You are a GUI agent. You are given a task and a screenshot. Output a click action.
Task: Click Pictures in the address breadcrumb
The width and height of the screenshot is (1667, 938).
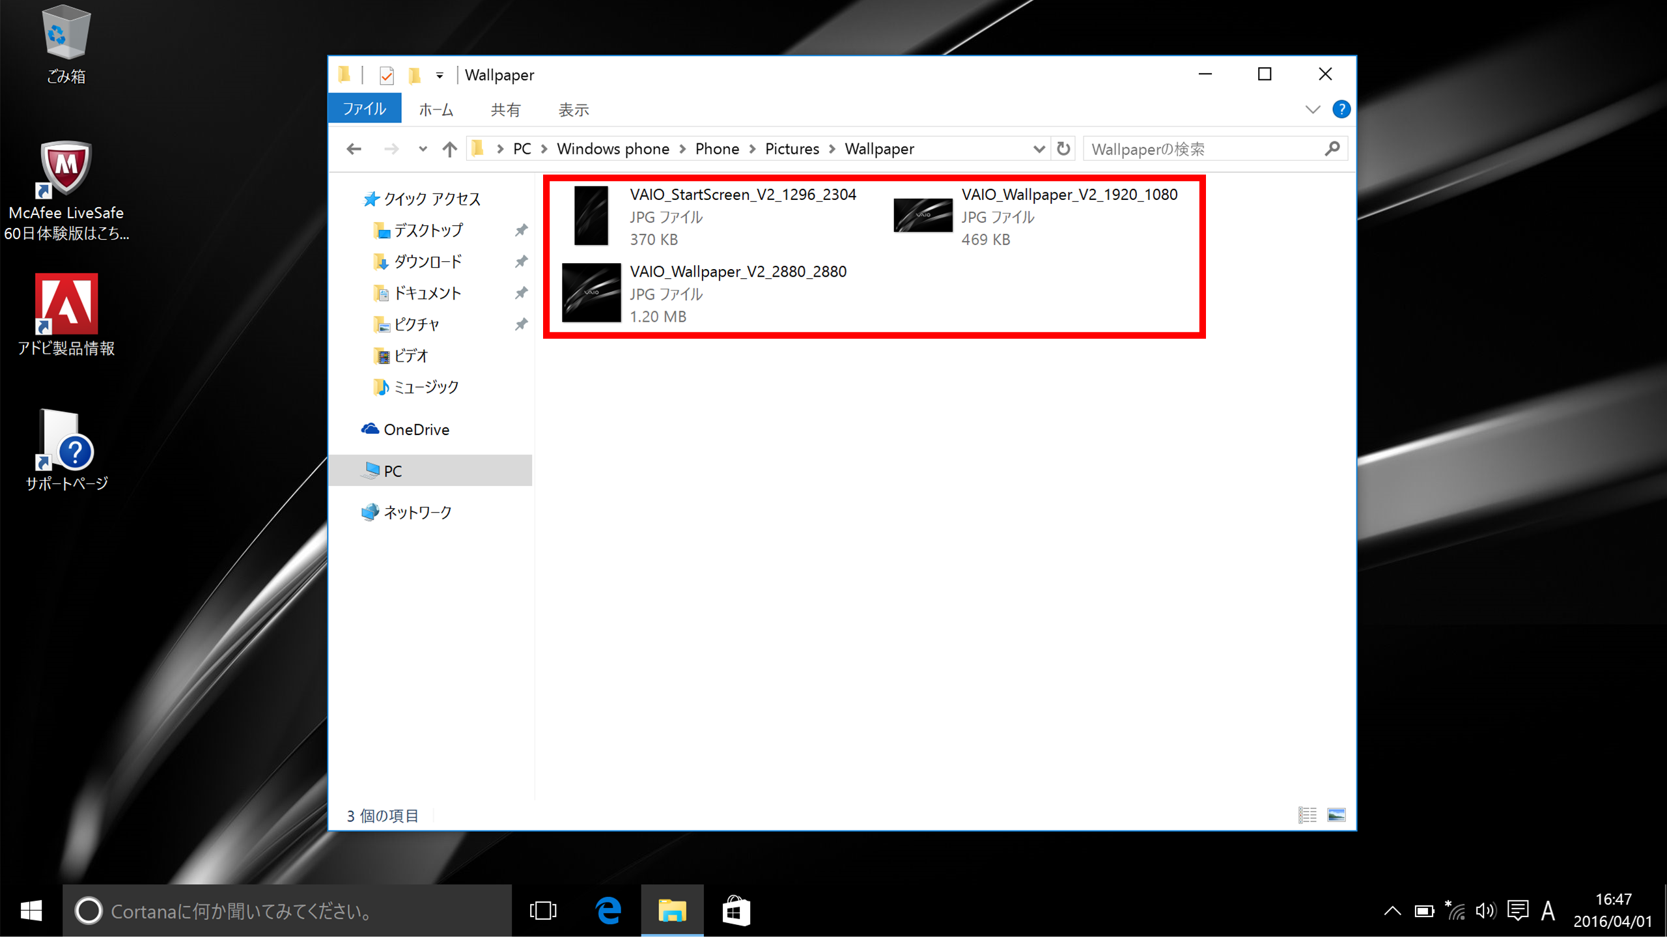792,149
